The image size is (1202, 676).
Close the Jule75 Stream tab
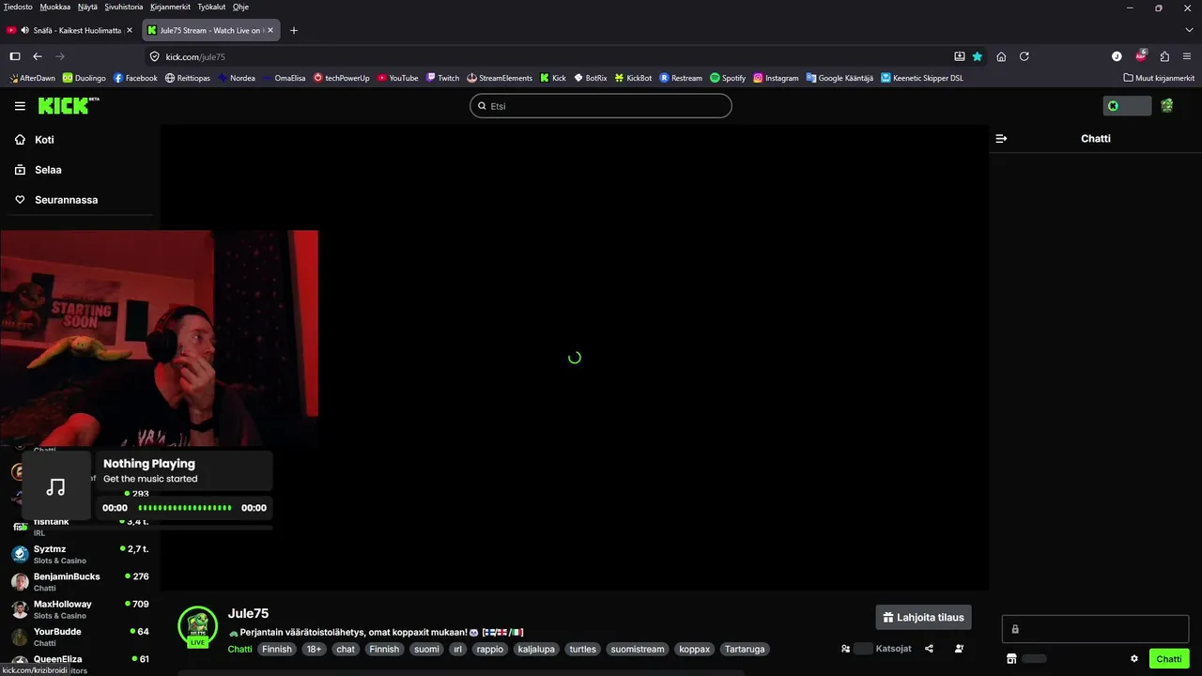pyautogui.click(x=270, y=30)
